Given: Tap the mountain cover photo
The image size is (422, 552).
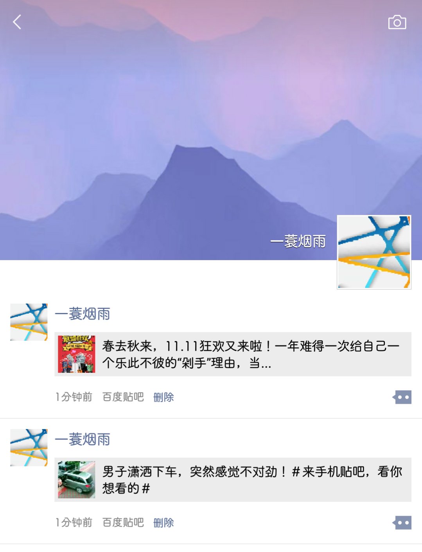Looking at the screenshot, I should tap(211, 117).
